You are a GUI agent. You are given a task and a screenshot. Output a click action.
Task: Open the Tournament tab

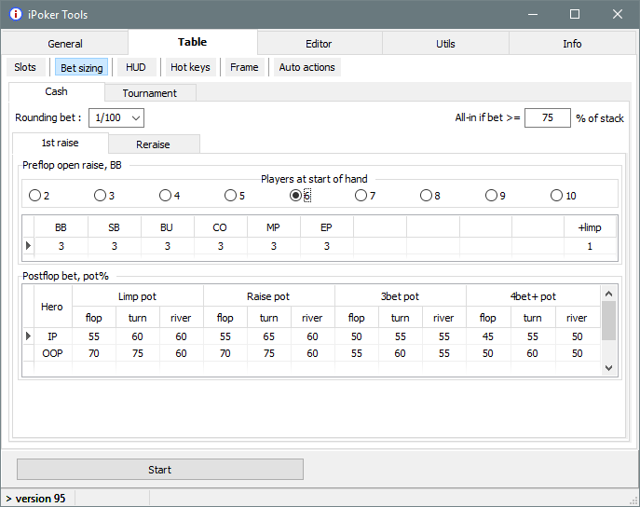tap(150, 93)
